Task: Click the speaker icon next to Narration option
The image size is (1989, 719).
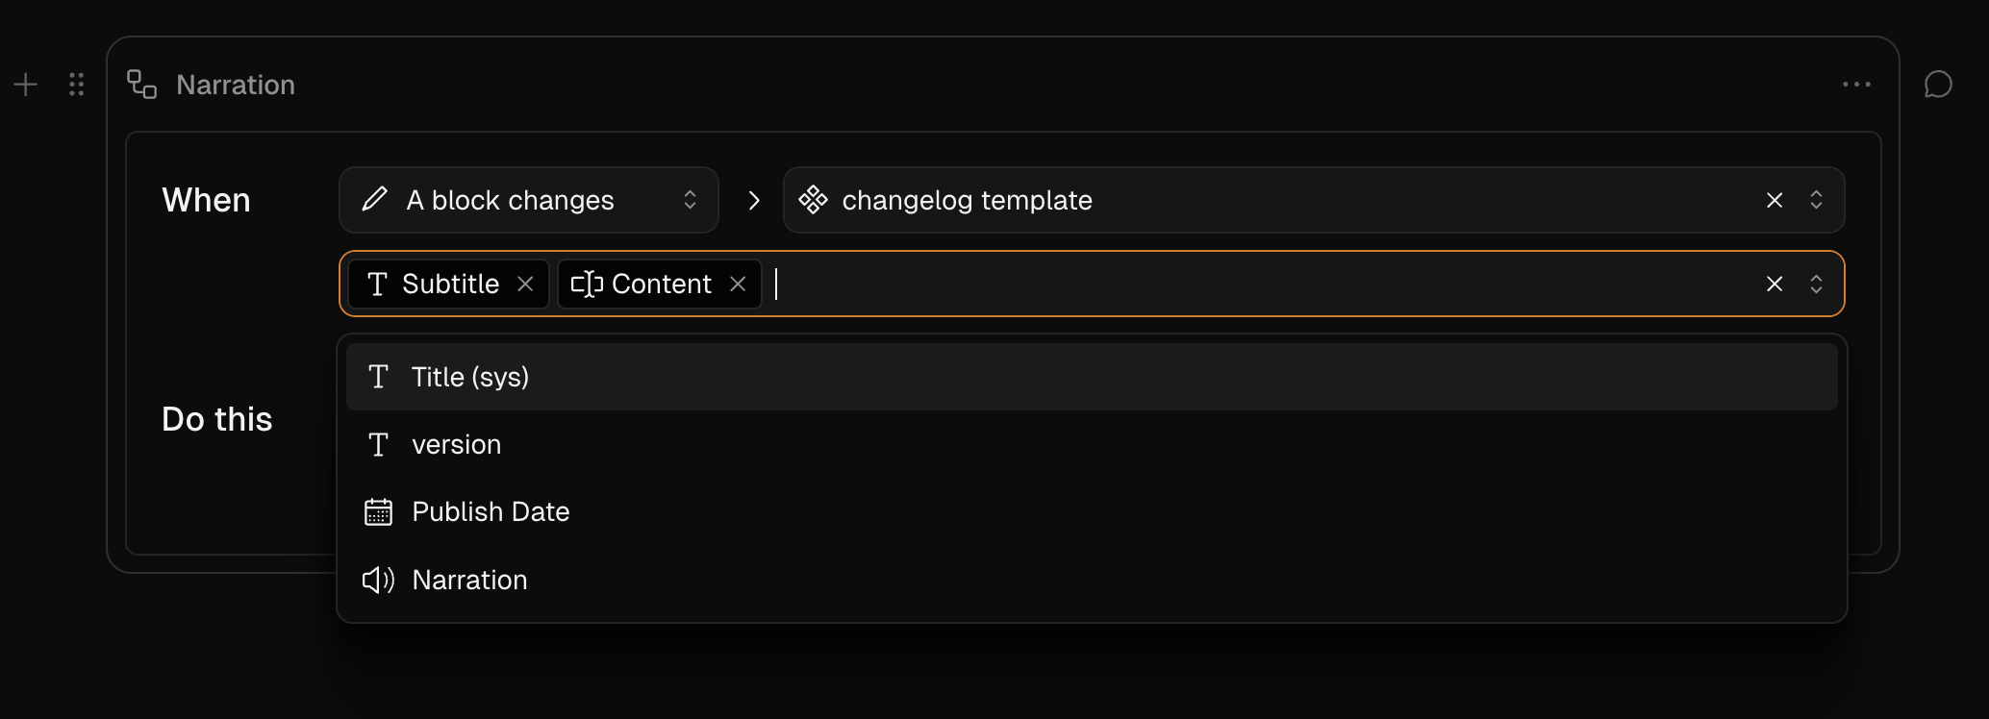Action: point(378,580)
